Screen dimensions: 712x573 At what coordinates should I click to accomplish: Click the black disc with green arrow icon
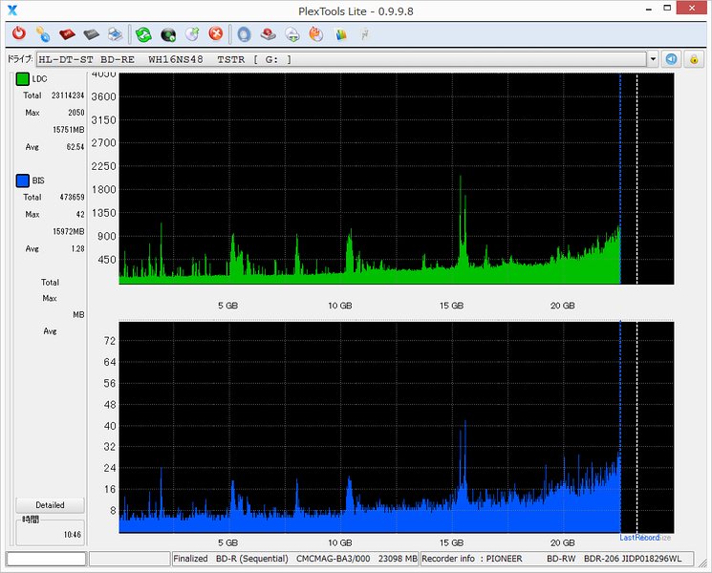168,34
